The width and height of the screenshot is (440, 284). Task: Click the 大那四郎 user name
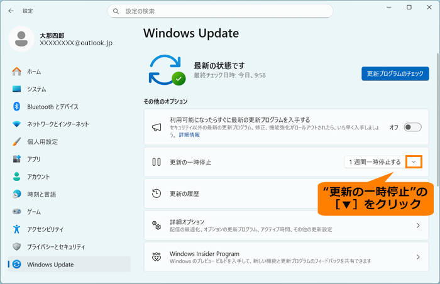[x=52, y=36]
